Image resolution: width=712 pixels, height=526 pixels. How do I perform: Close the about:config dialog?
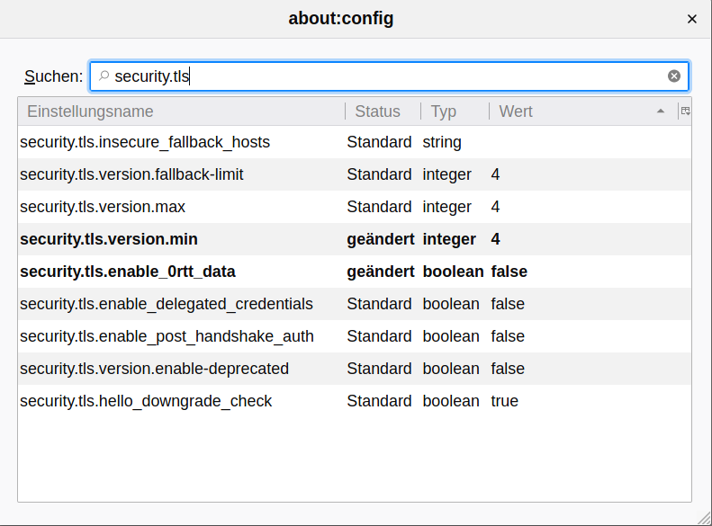pyautogui.click(x=691, y=19)
